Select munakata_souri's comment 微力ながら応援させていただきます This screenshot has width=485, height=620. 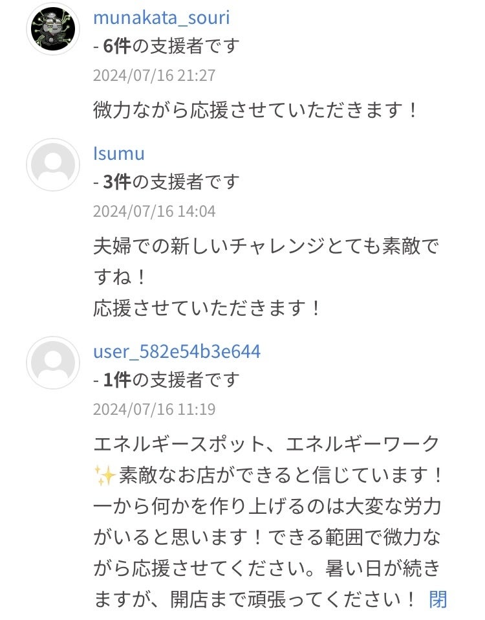point(256,109)
